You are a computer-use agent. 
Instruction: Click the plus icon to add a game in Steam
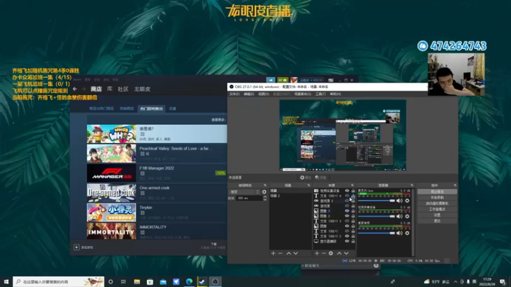[76, 247]
